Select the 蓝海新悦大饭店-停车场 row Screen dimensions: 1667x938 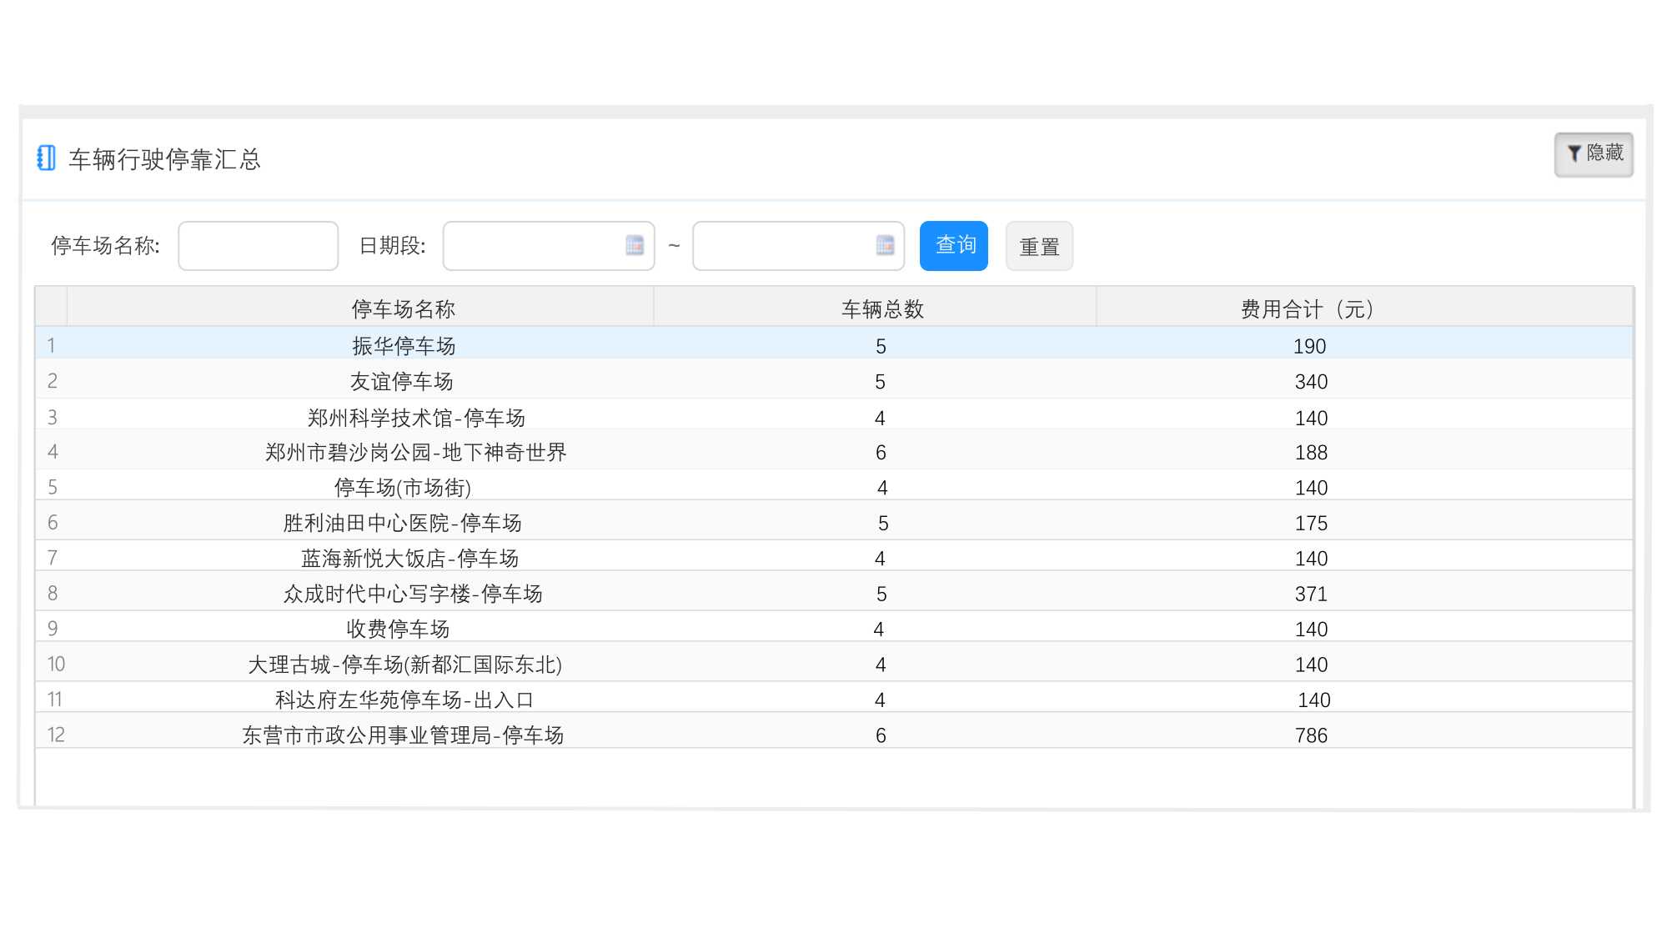[409, 558]
